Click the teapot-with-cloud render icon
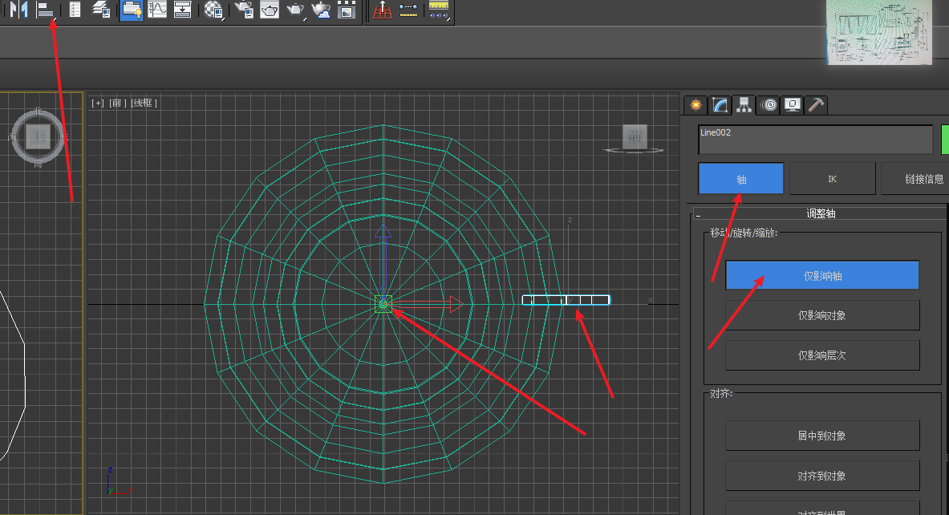 [321, 10]
